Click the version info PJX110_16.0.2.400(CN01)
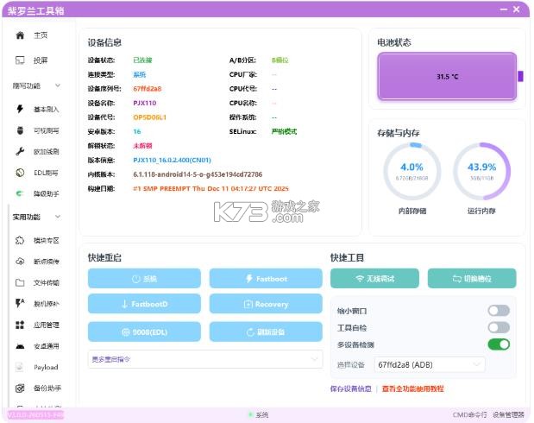The width and height of the screenshot is (534, 423). pyautogui.click(x=172, y=160)
